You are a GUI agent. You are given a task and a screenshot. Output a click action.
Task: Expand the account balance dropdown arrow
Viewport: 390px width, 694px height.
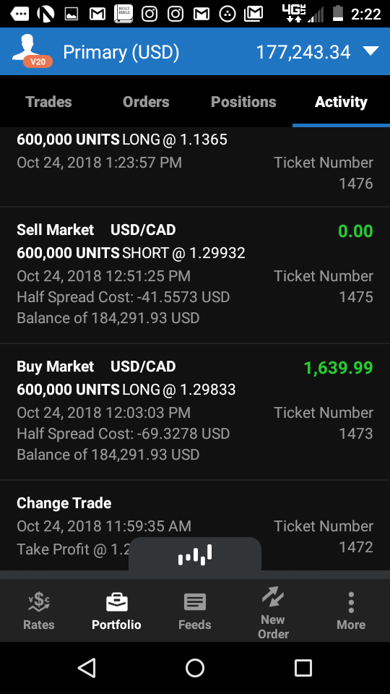point(370,51)
